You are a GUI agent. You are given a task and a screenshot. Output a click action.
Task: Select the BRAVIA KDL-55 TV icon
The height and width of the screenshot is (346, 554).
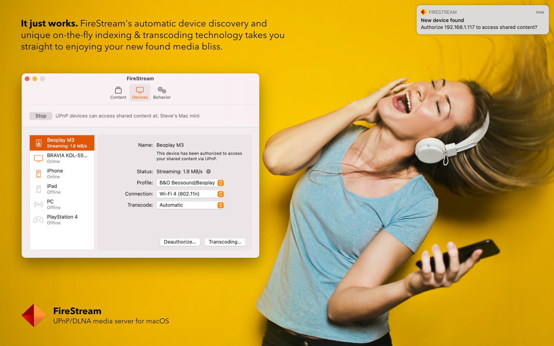click(38, 158)
